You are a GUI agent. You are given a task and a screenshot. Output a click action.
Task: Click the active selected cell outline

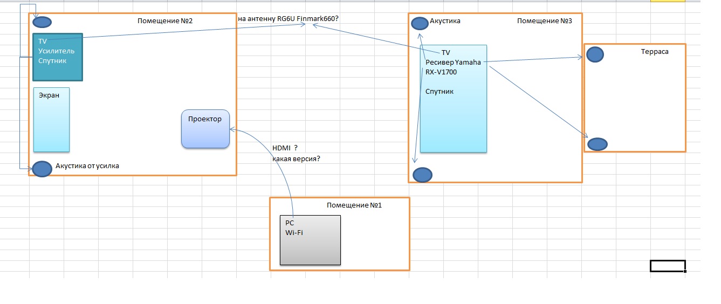(x=668, y=266)
